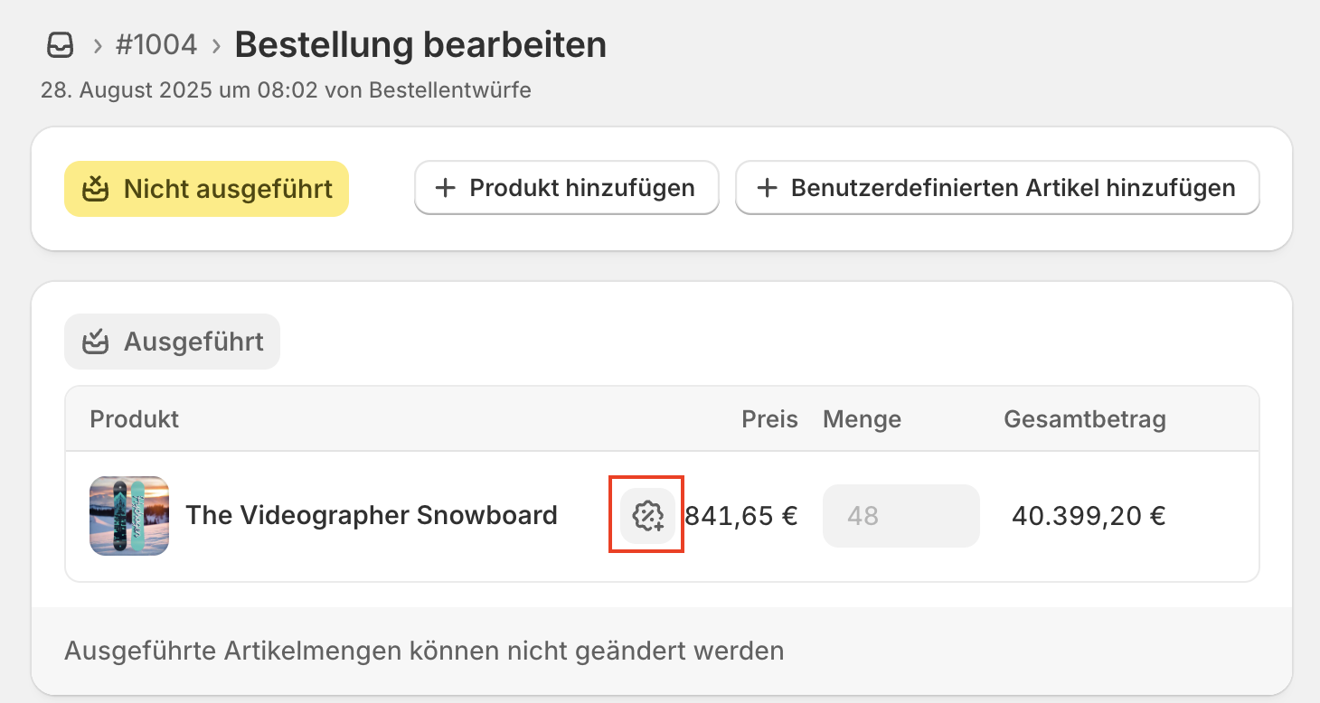Click the Gesamtbetrag column header
Screen dimensions: 1320x703
[1084, 419]
